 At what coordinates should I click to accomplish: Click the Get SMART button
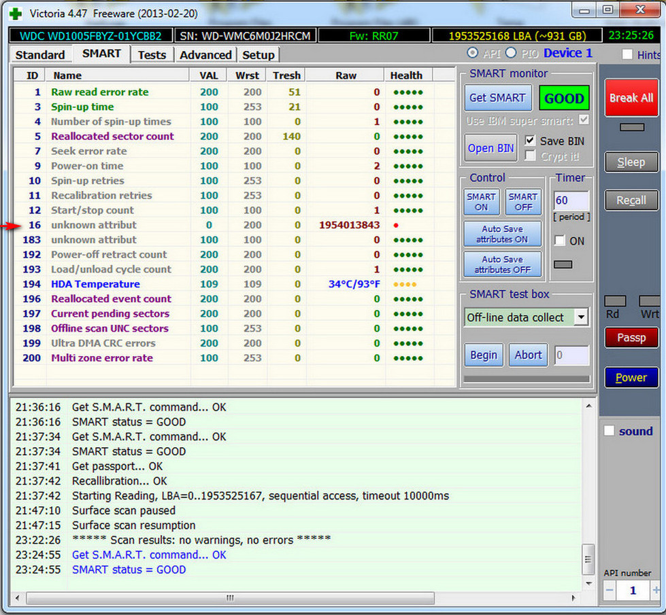[x=497, y=98]
